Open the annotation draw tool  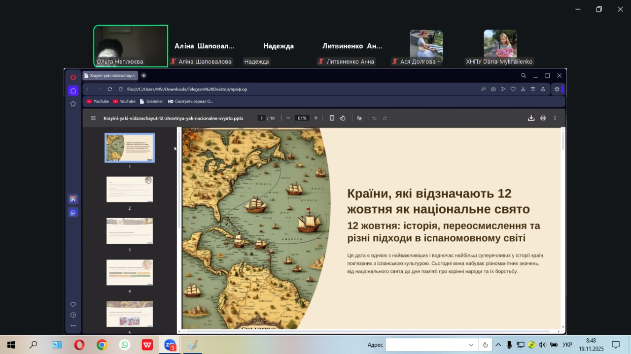(x=359, y=118)
